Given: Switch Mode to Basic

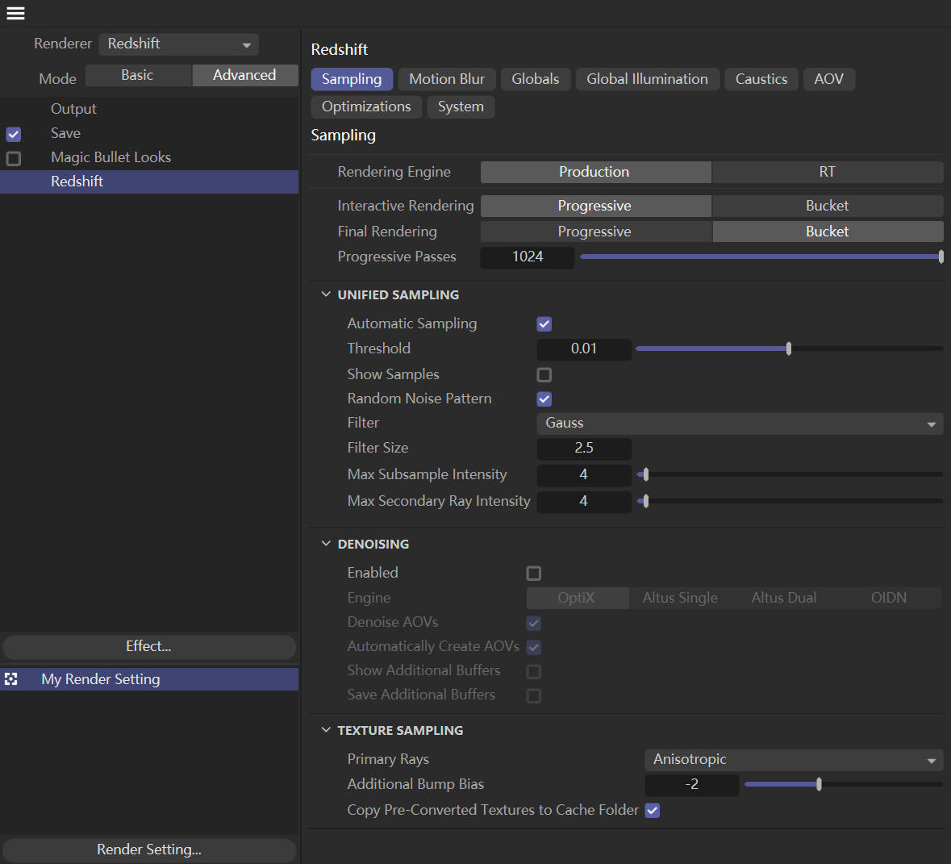Looking at the screenshot, I should pos(138,74).
